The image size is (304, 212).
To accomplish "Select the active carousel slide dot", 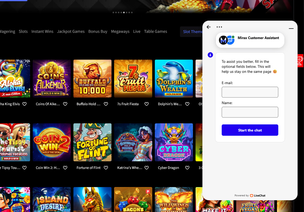I will (x=124, y=12).
